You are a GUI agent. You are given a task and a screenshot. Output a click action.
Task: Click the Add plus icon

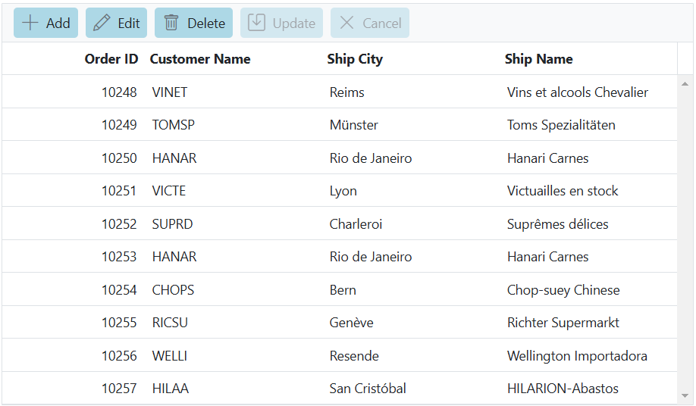click(x=30, y=23)
